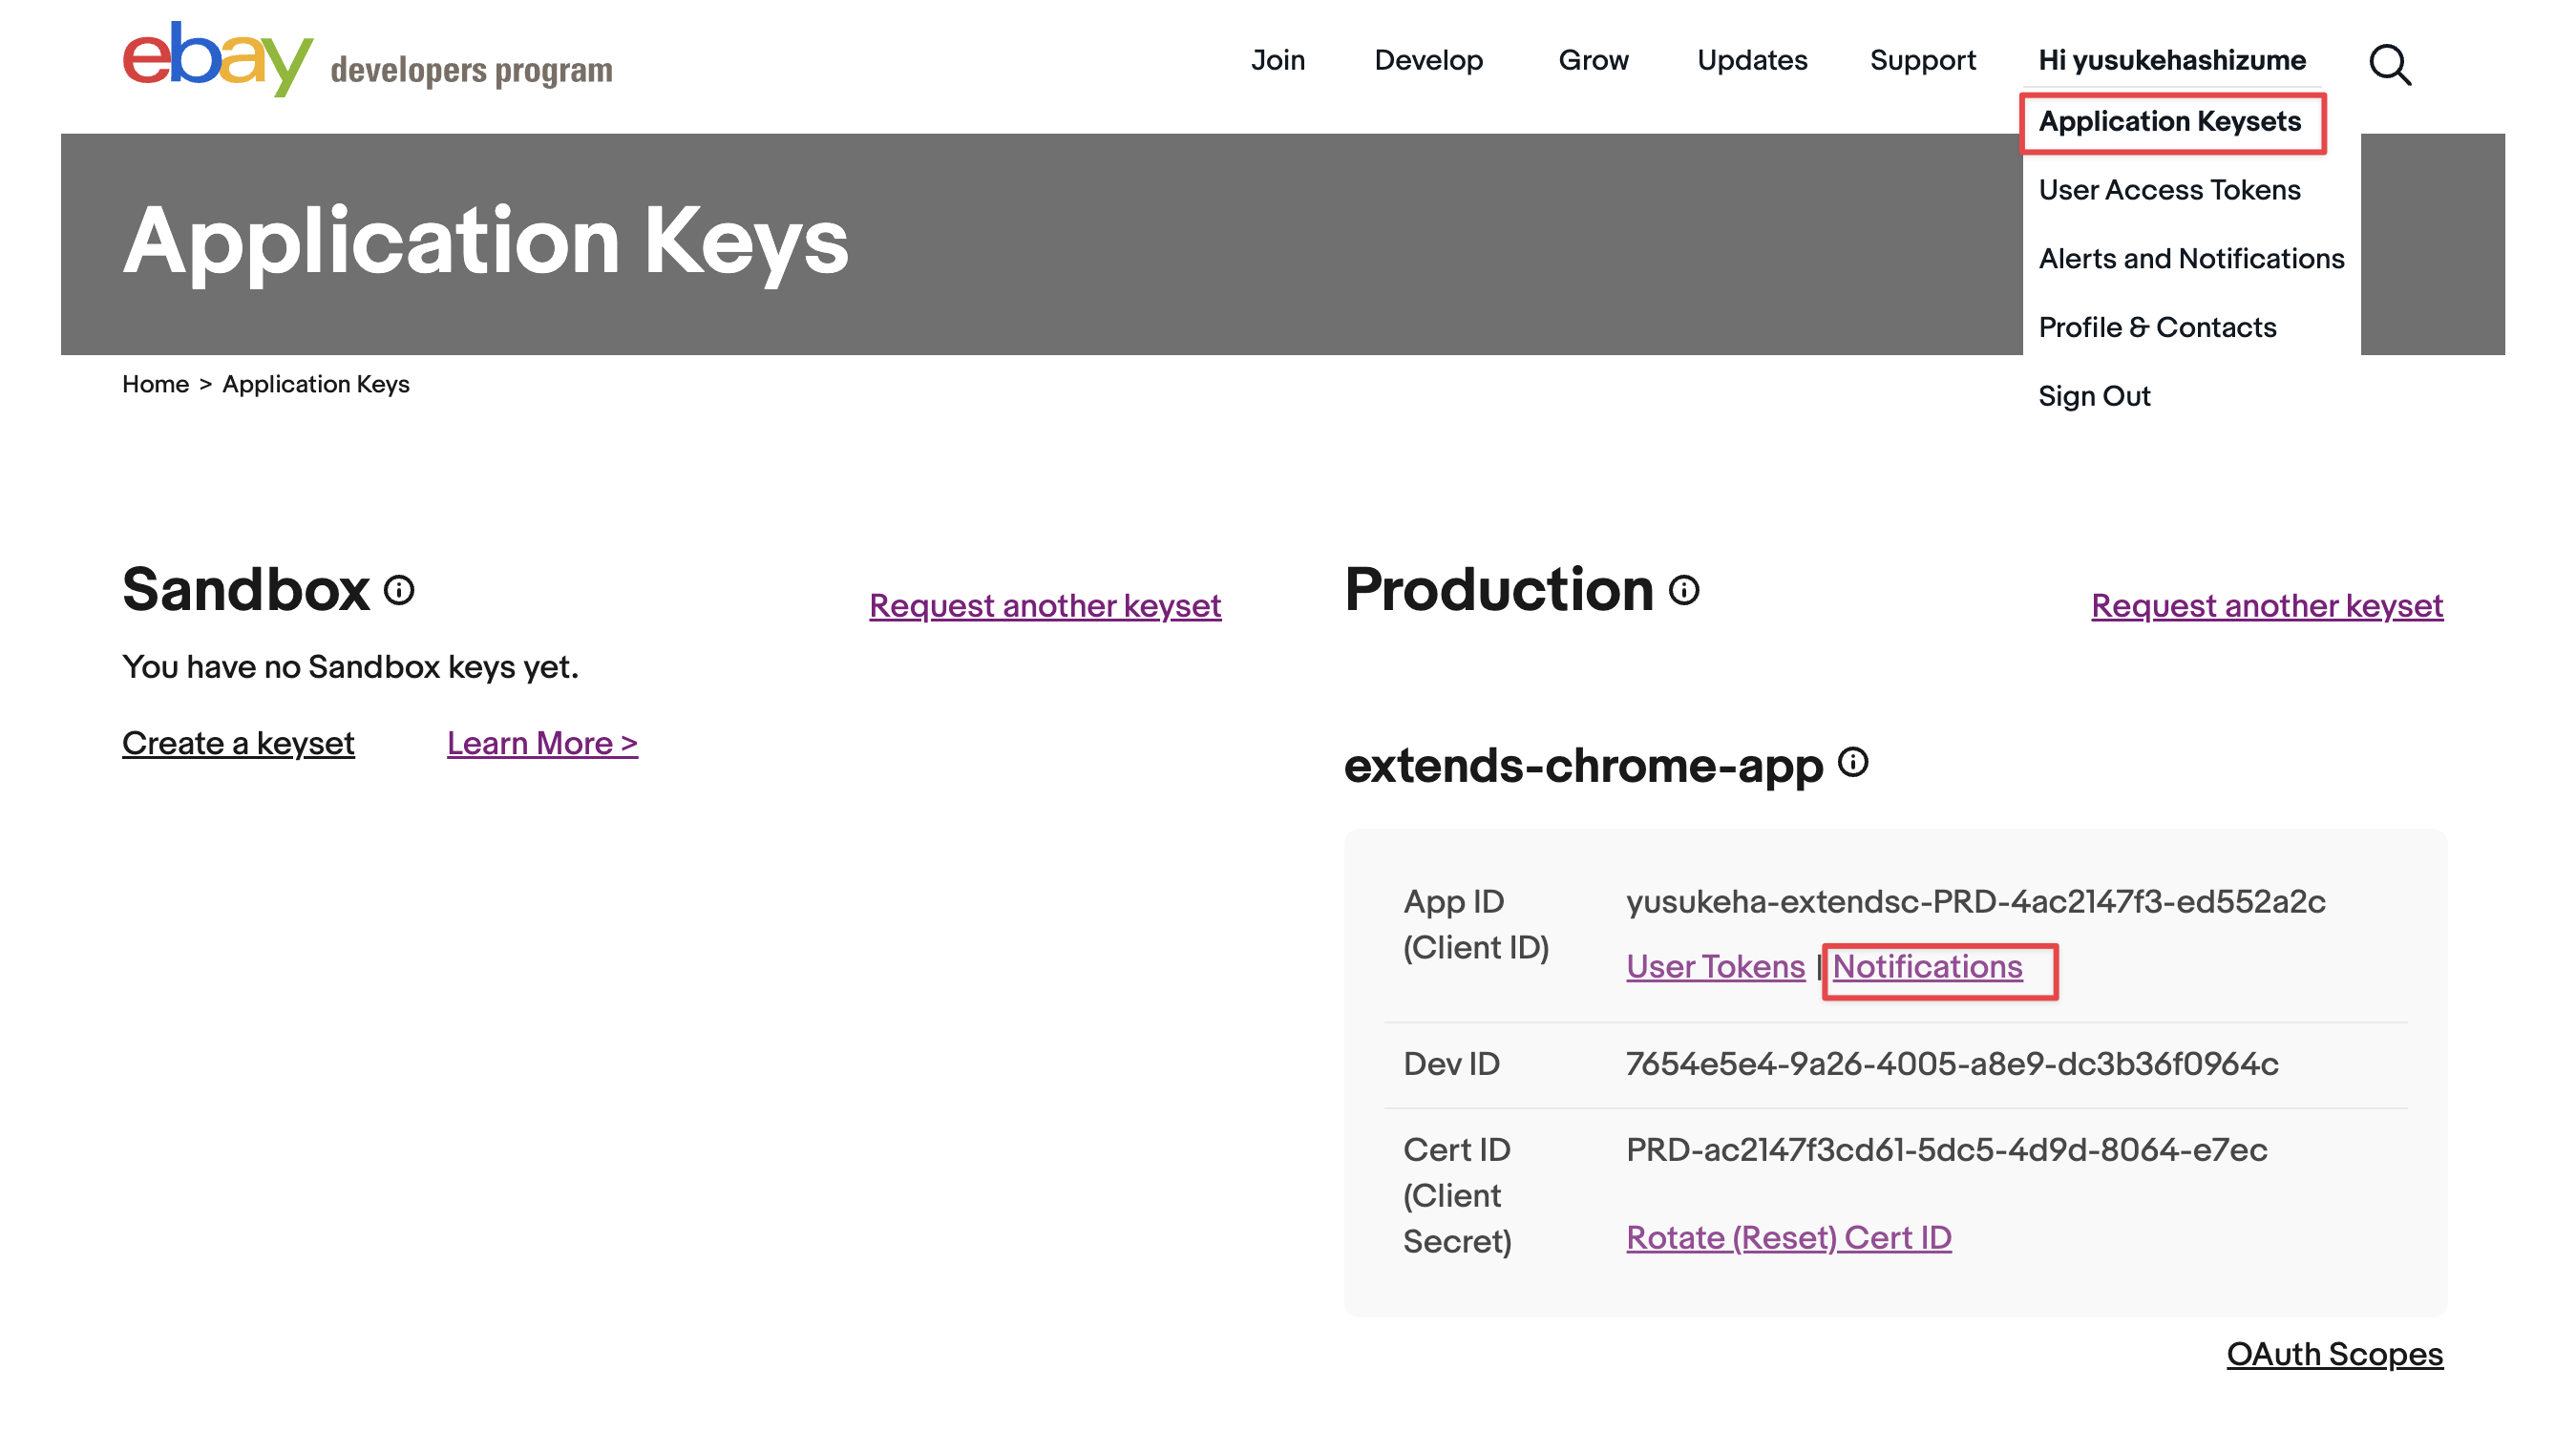Click the extends-chrome-app keyset heading
Screen dimensions: 2576x1432
[x=1583, y=765]
